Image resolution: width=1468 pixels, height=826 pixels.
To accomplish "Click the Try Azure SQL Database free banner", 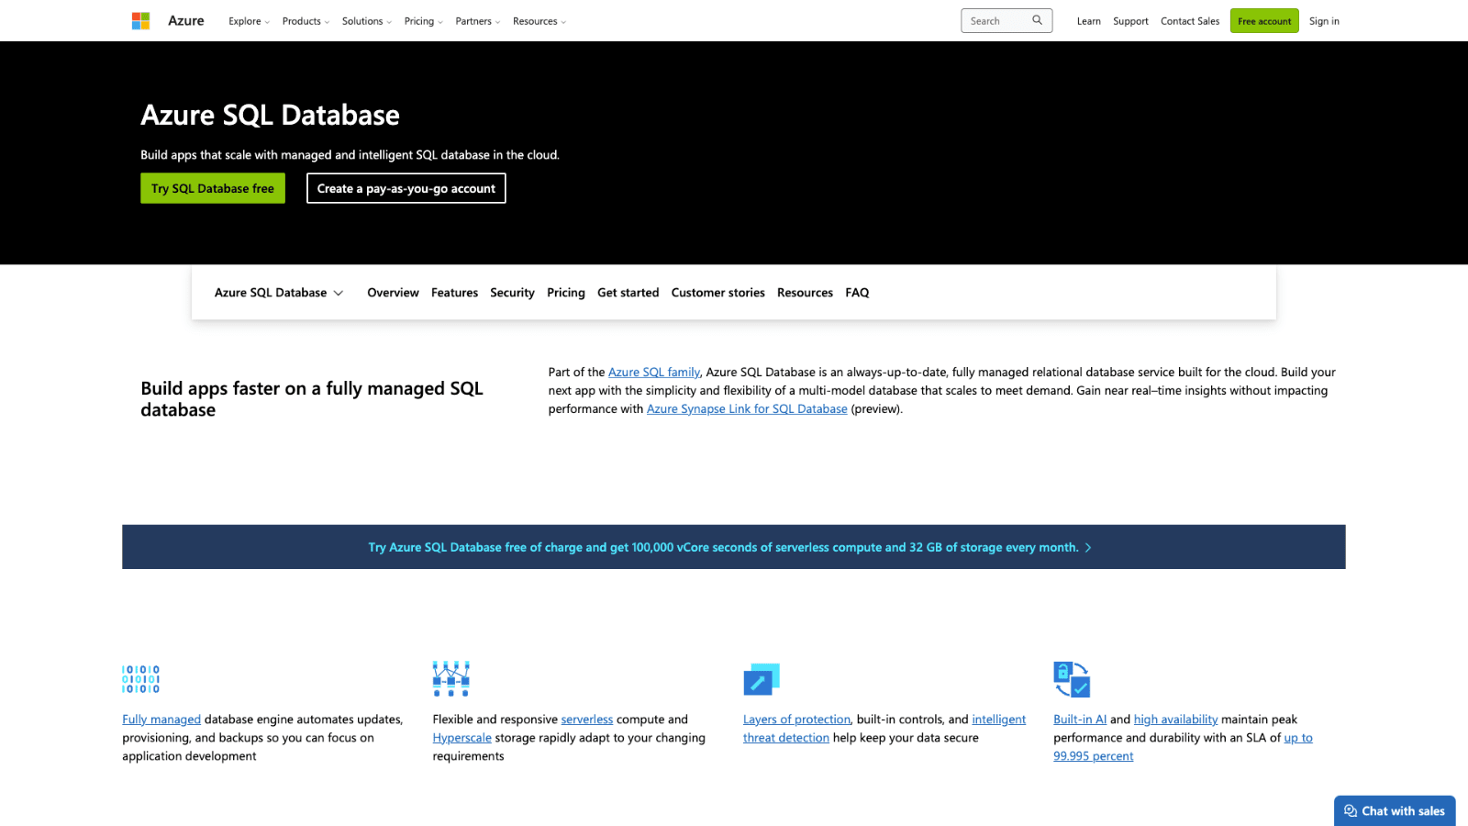I will [x=733, y=547].
